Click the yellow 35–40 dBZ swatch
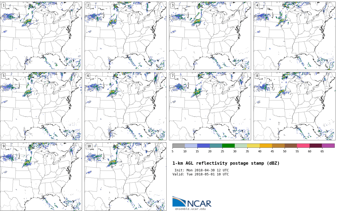Image resolution: width=338 pixels, height=211 pixels. [253, 146]
